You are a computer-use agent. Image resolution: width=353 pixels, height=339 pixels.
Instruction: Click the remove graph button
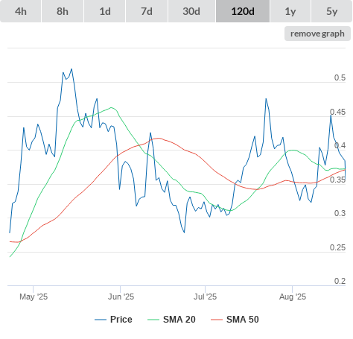317,34
